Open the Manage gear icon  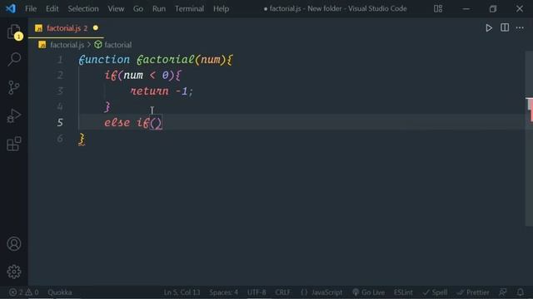(14, 272)
